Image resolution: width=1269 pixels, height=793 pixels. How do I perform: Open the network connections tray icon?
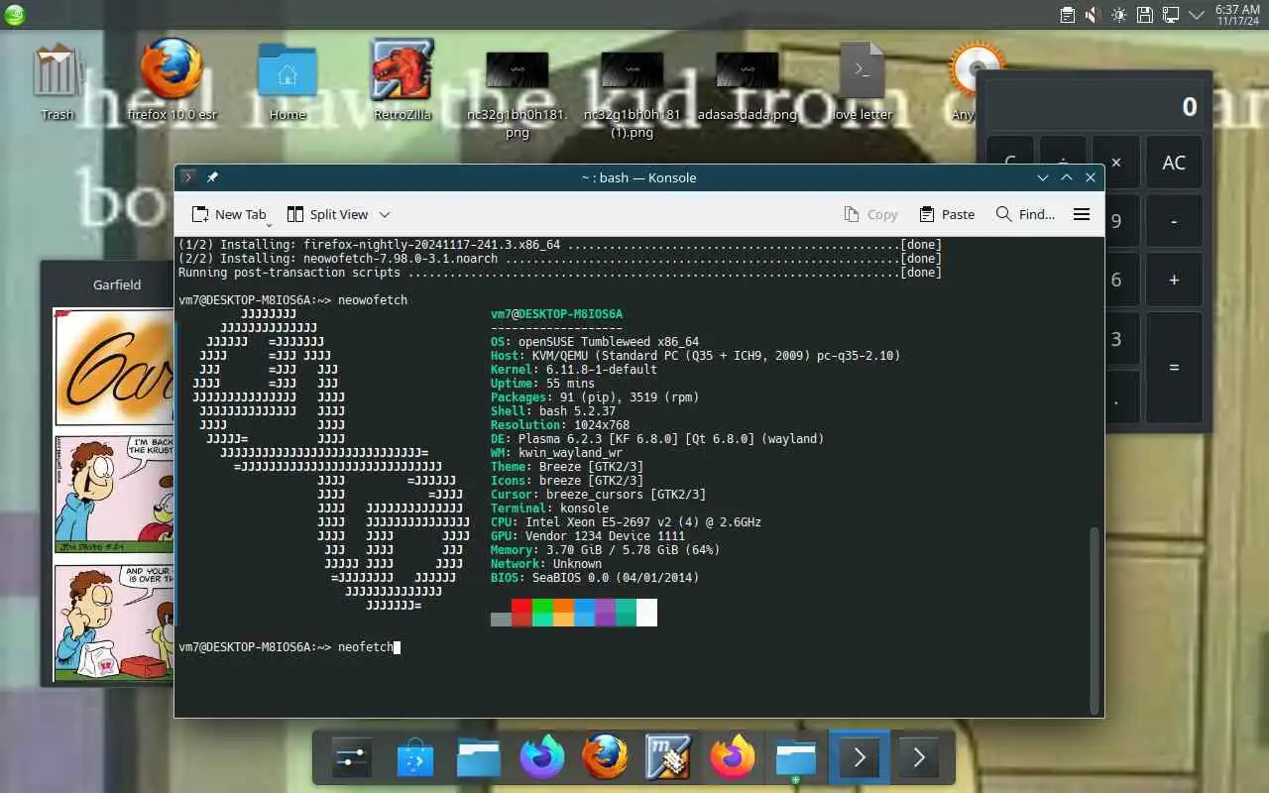(x=1171, y=15)
